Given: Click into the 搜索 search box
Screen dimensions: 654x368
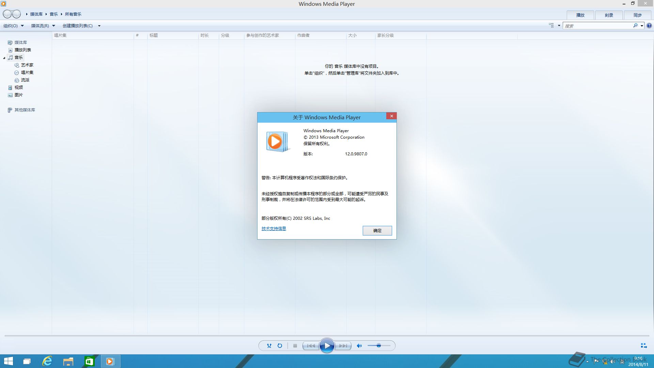Looking at the screenshot, I should [598, 26].
